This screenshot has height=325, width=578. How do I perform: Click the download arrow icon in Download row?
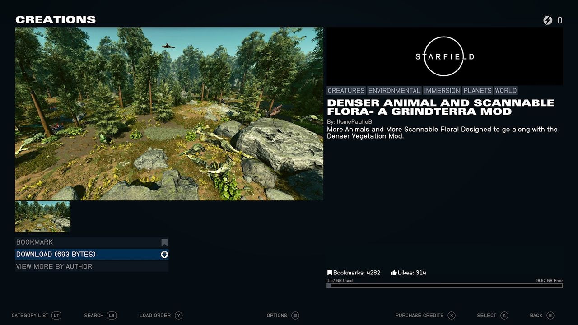click(164, 255)
